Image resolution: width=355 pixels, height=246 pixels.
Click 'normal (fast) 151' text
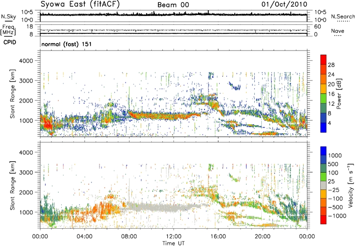coord(67,44)
